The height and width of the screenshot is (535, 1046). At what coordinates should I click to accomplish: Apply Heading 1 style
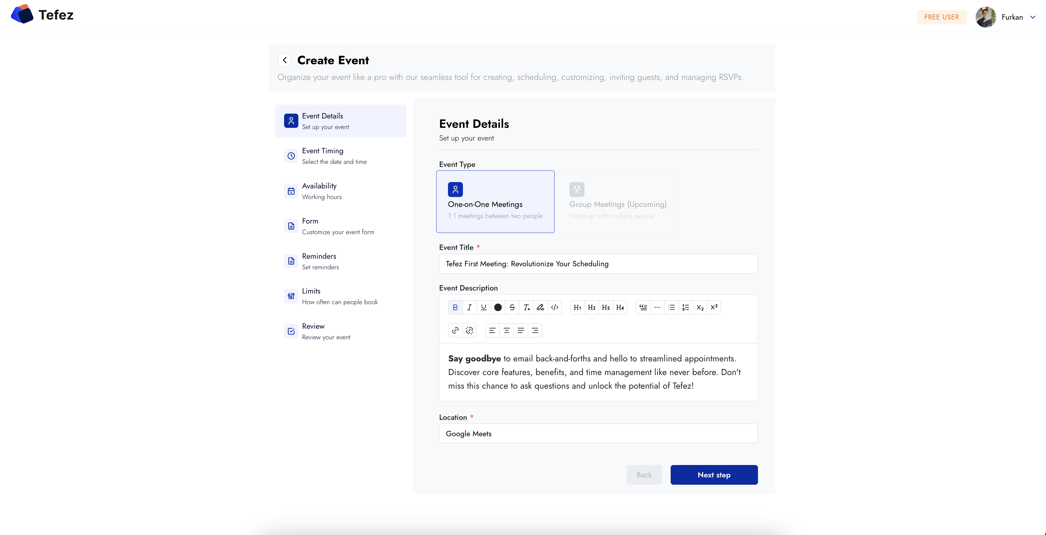tap(577, 307)
